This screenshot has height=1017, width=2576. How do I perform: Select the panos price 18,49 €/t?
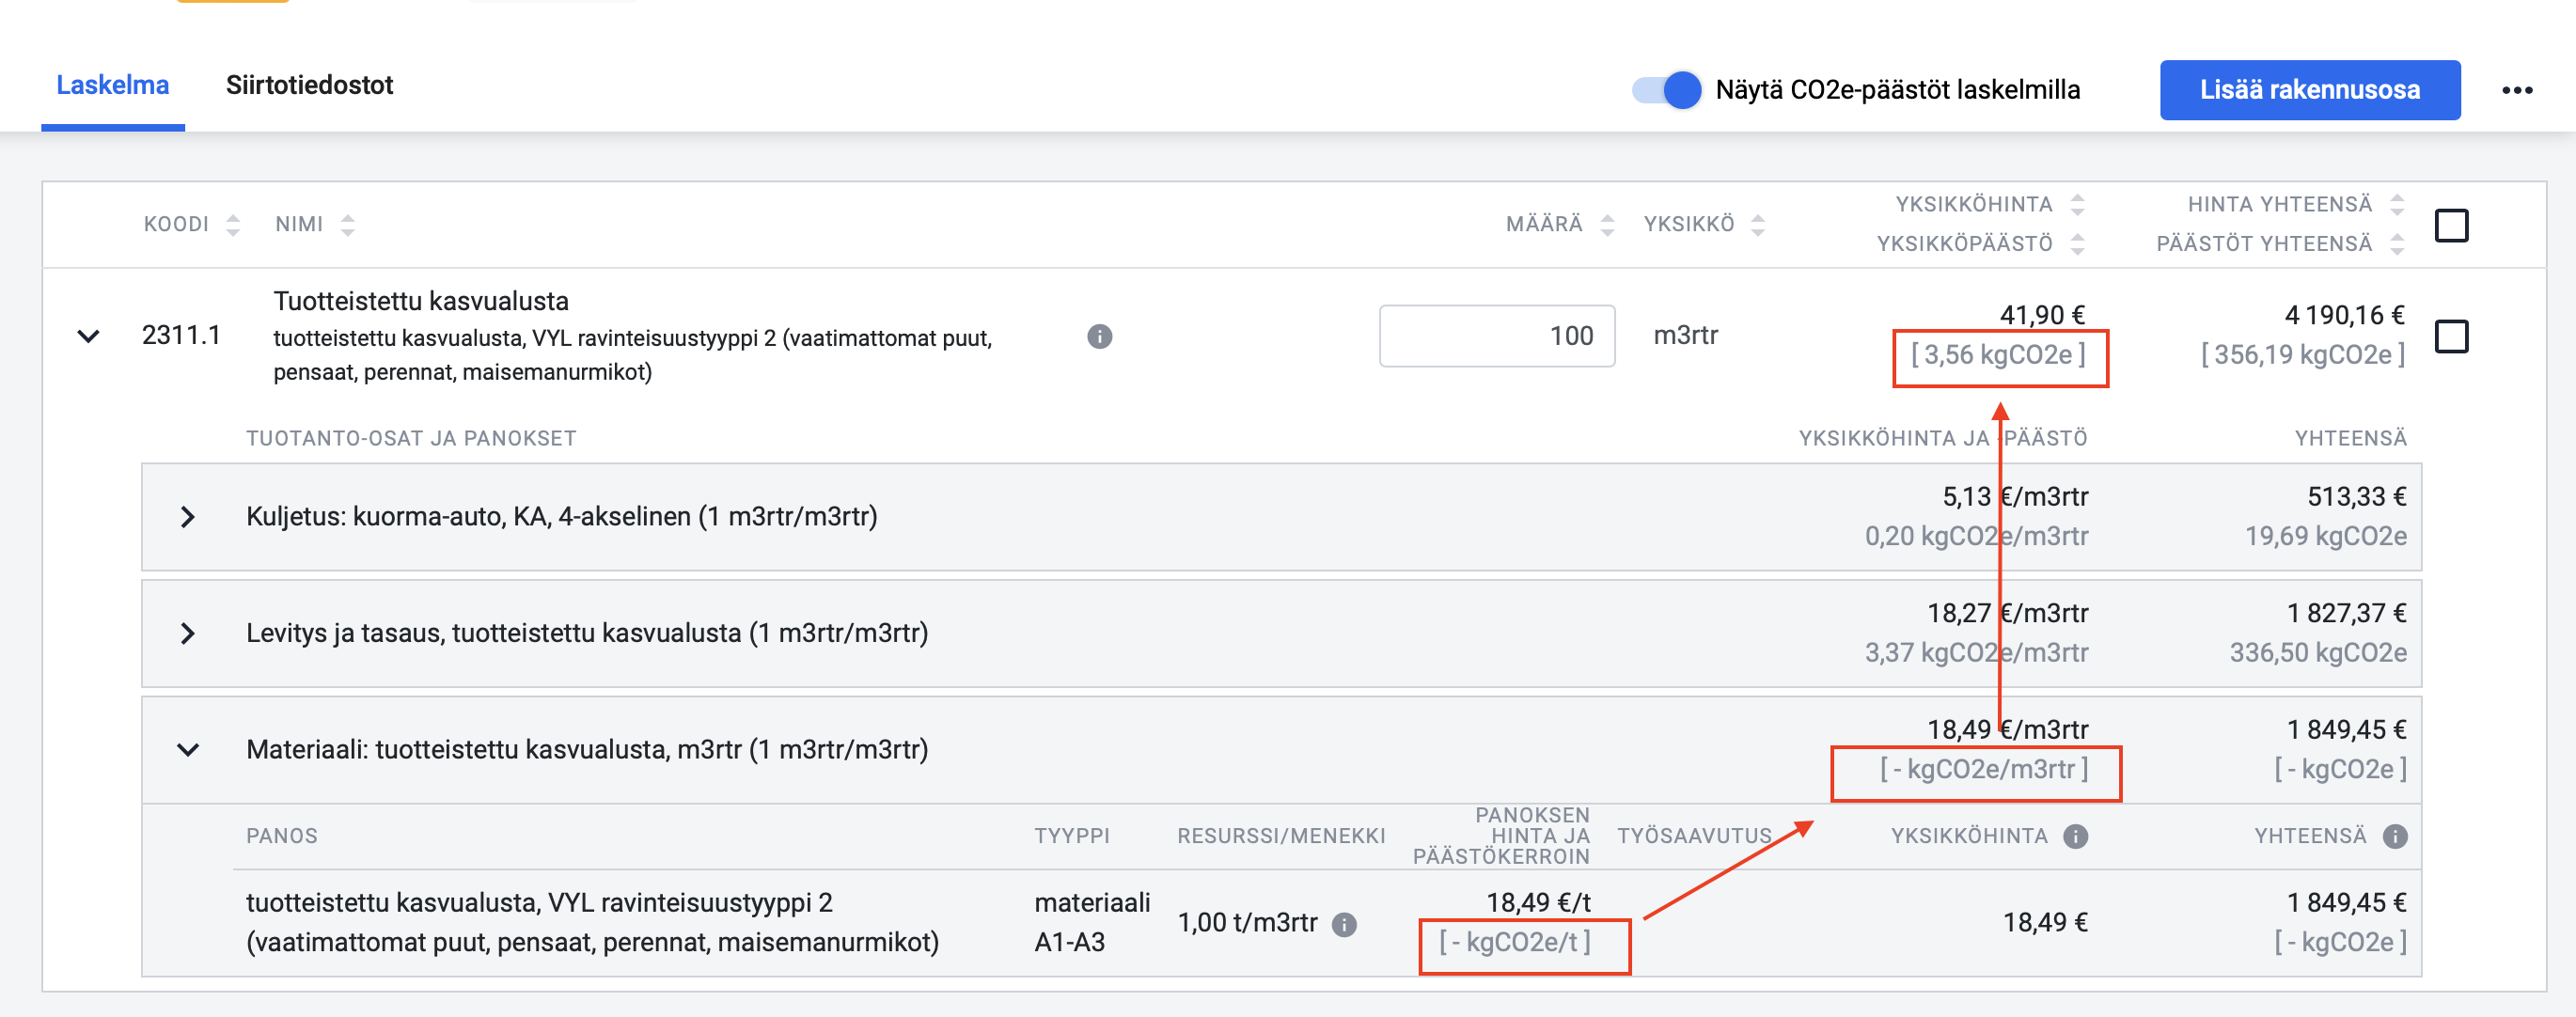(1538, 903)
